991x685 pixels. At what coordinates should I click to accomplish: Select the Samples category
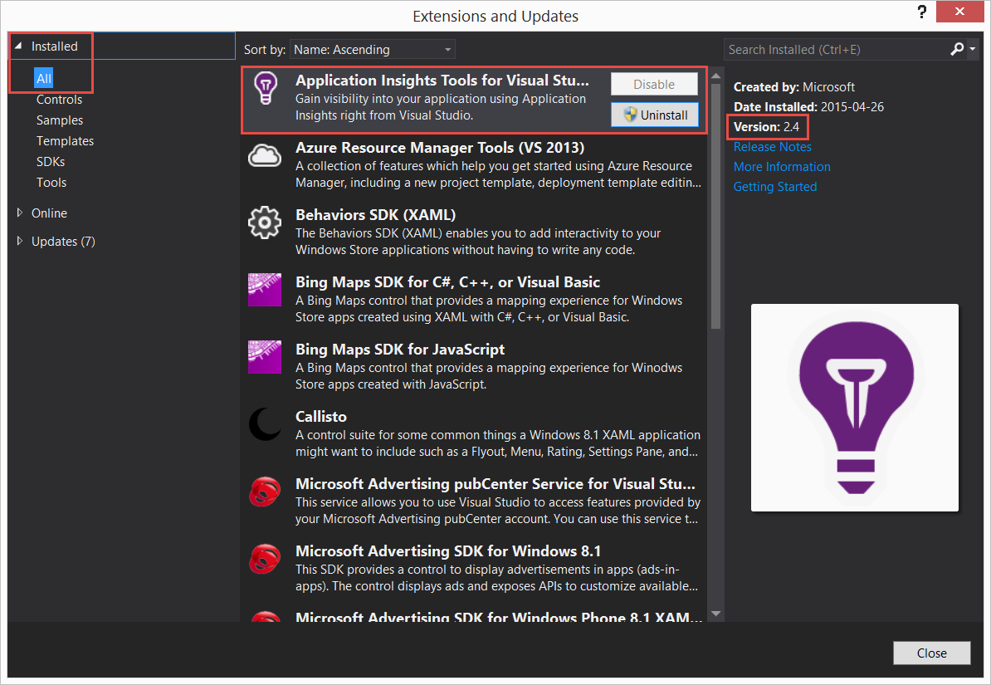point(60,120)
